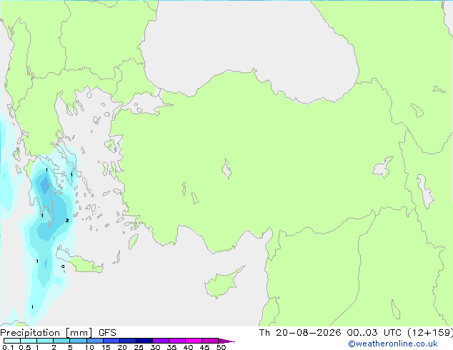Pick the legend swatch between 10 and 15

(x=95, y=341)
